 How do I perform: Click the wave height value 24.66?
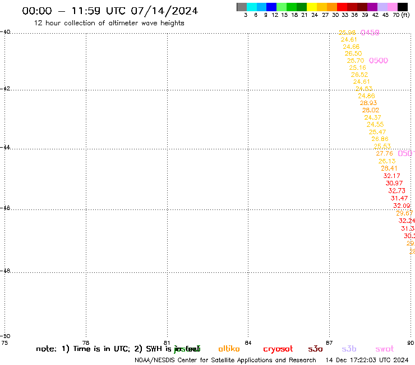coord(351,47)
